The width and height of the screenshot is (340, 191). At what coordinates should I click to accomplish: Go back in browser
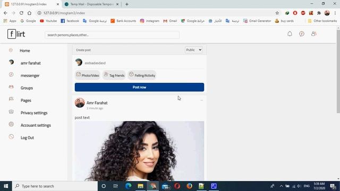5,13
